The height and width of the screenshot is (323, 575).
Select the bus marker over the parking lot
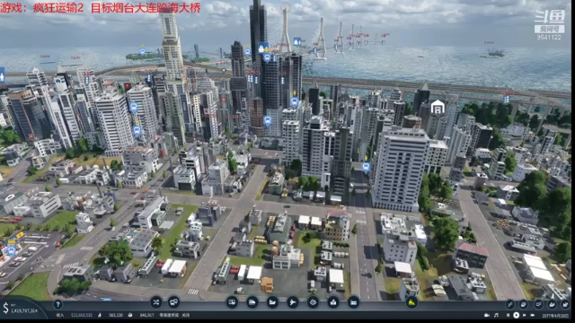[12, 251]
